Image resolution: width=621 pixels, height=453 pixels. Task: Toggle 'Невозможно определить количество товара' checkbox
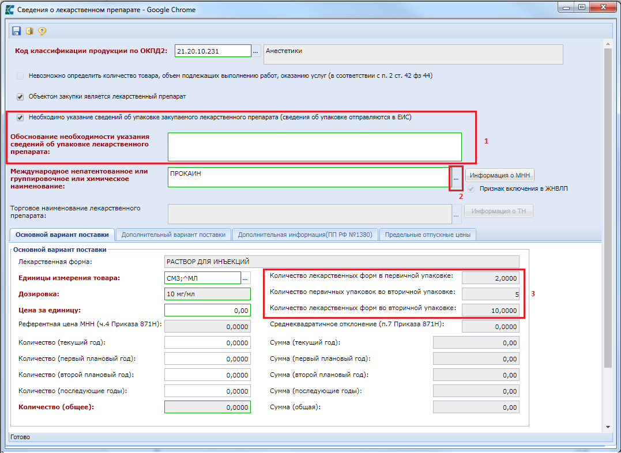(x=20, y=75)
